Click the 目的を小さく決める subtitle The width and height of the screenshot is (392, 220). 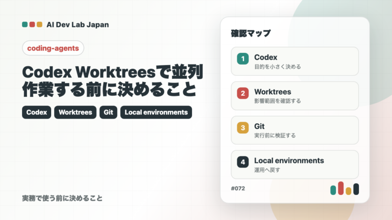[x=278, y=67]
